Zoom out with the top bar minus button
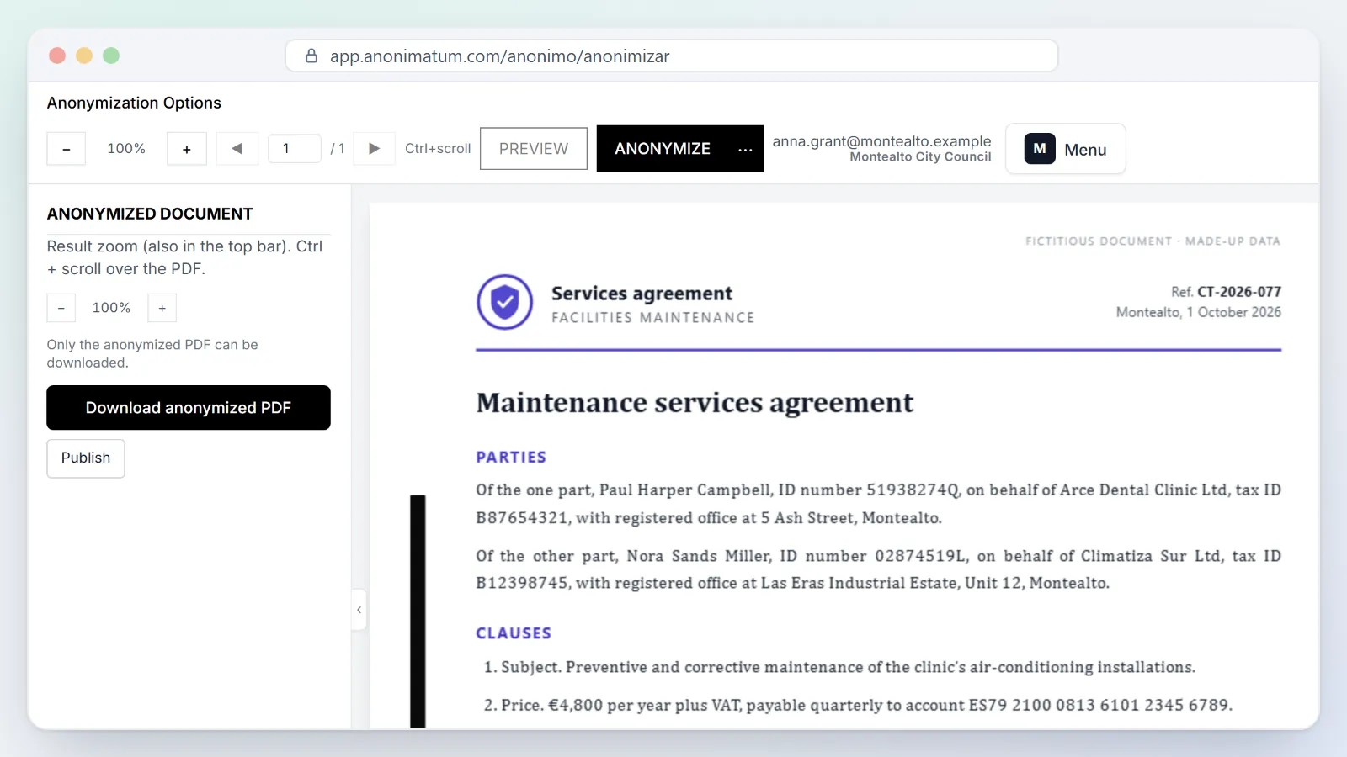Screen dimensions: 1347x757 coord(66,149)
